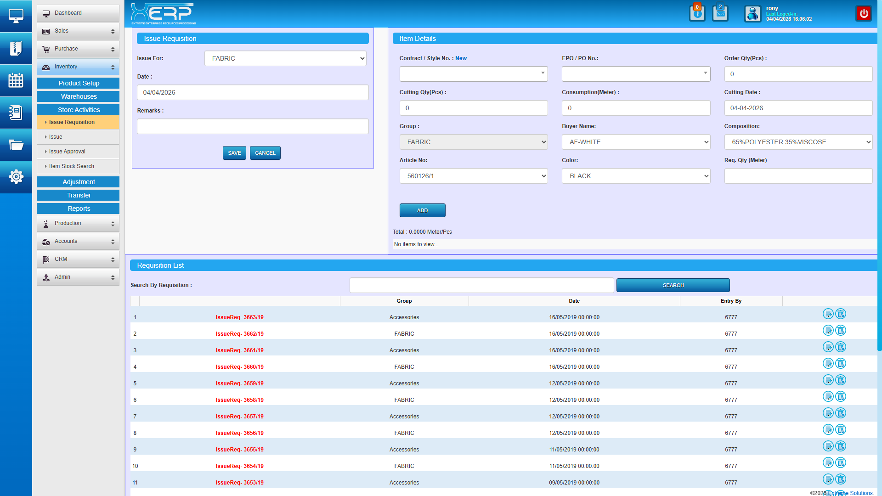Open the alert notifications icon

[x=697, y=14]
